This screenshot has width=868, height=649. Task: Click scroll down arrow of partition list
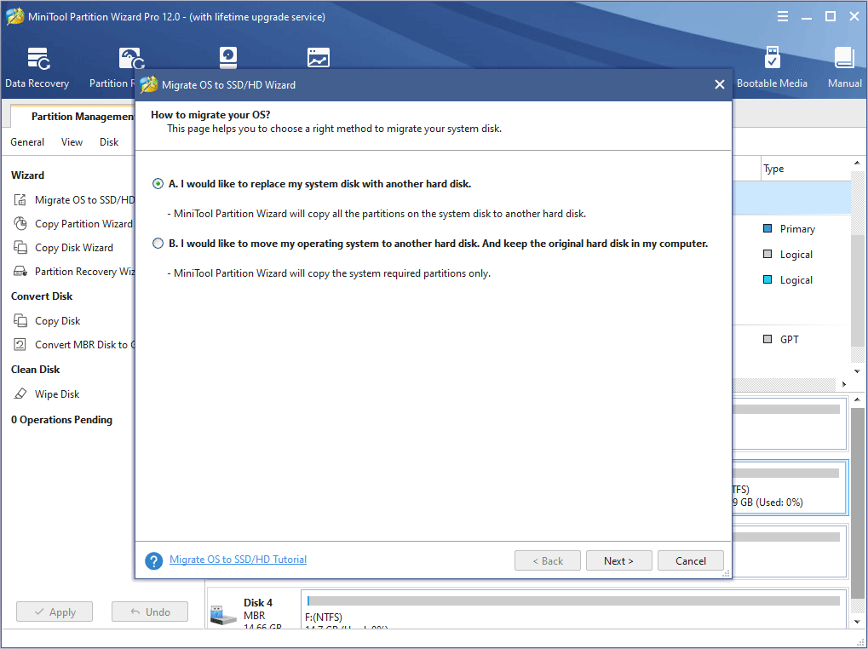[x=857, y=371]
